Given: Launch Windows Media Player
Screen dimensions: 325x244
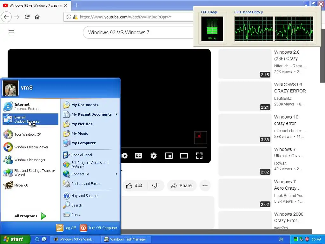Looking at the screenshot, I should coord(30,147).
